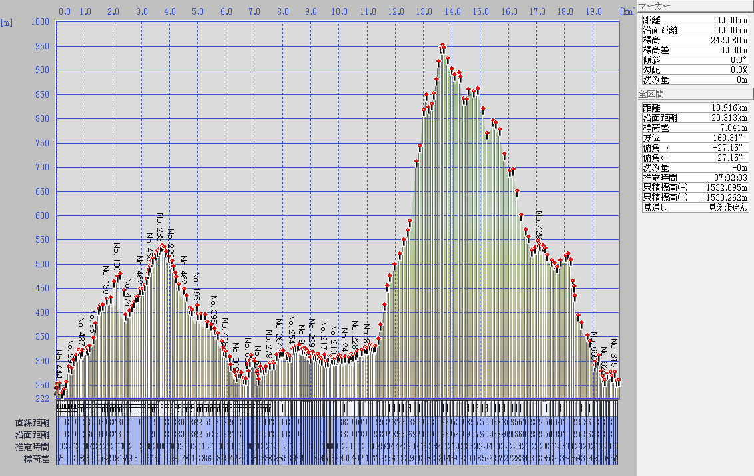Click the 推定時間 value 07:02:03
This screenshot has height=476, width=754.
[x=727, y=178]
